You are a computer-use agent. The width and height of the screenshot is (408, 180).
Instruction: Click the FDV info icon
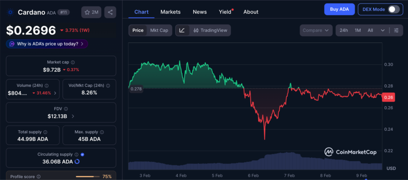coord(66,109)
